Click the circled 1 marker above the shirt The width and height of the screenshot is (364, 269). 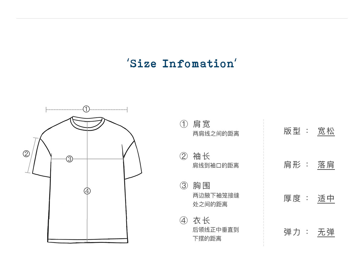86,109
